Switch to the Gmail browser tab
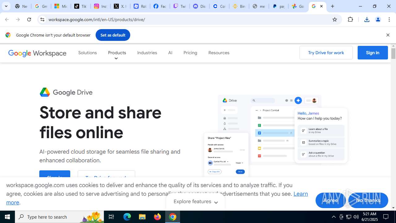 click(x=41, y=6)
